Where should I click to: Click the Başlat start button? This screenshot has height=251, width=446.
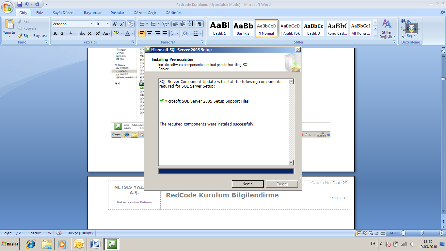coord(10,244)
